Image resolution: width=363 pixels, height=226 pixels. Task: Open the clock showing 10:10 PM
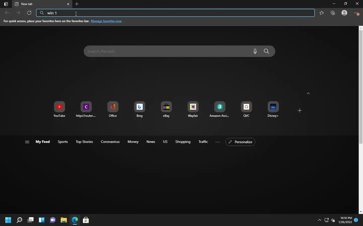click(345, 220)
